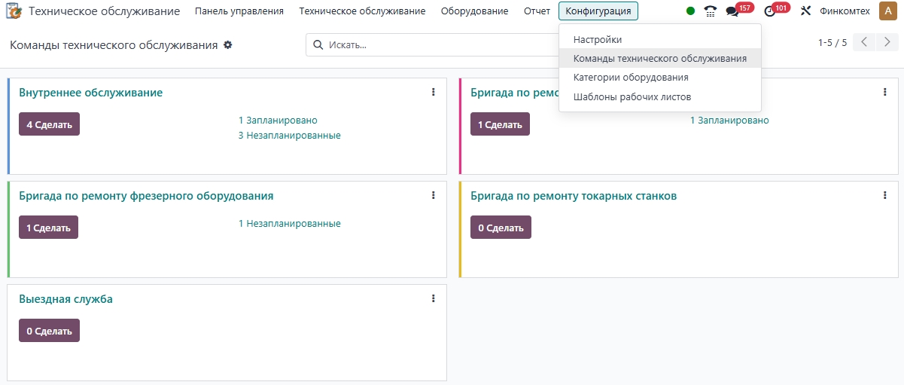Open kebab menu on токарных станков card
The height and width of the screenshot is (385, 904).
tap(885, 195)
